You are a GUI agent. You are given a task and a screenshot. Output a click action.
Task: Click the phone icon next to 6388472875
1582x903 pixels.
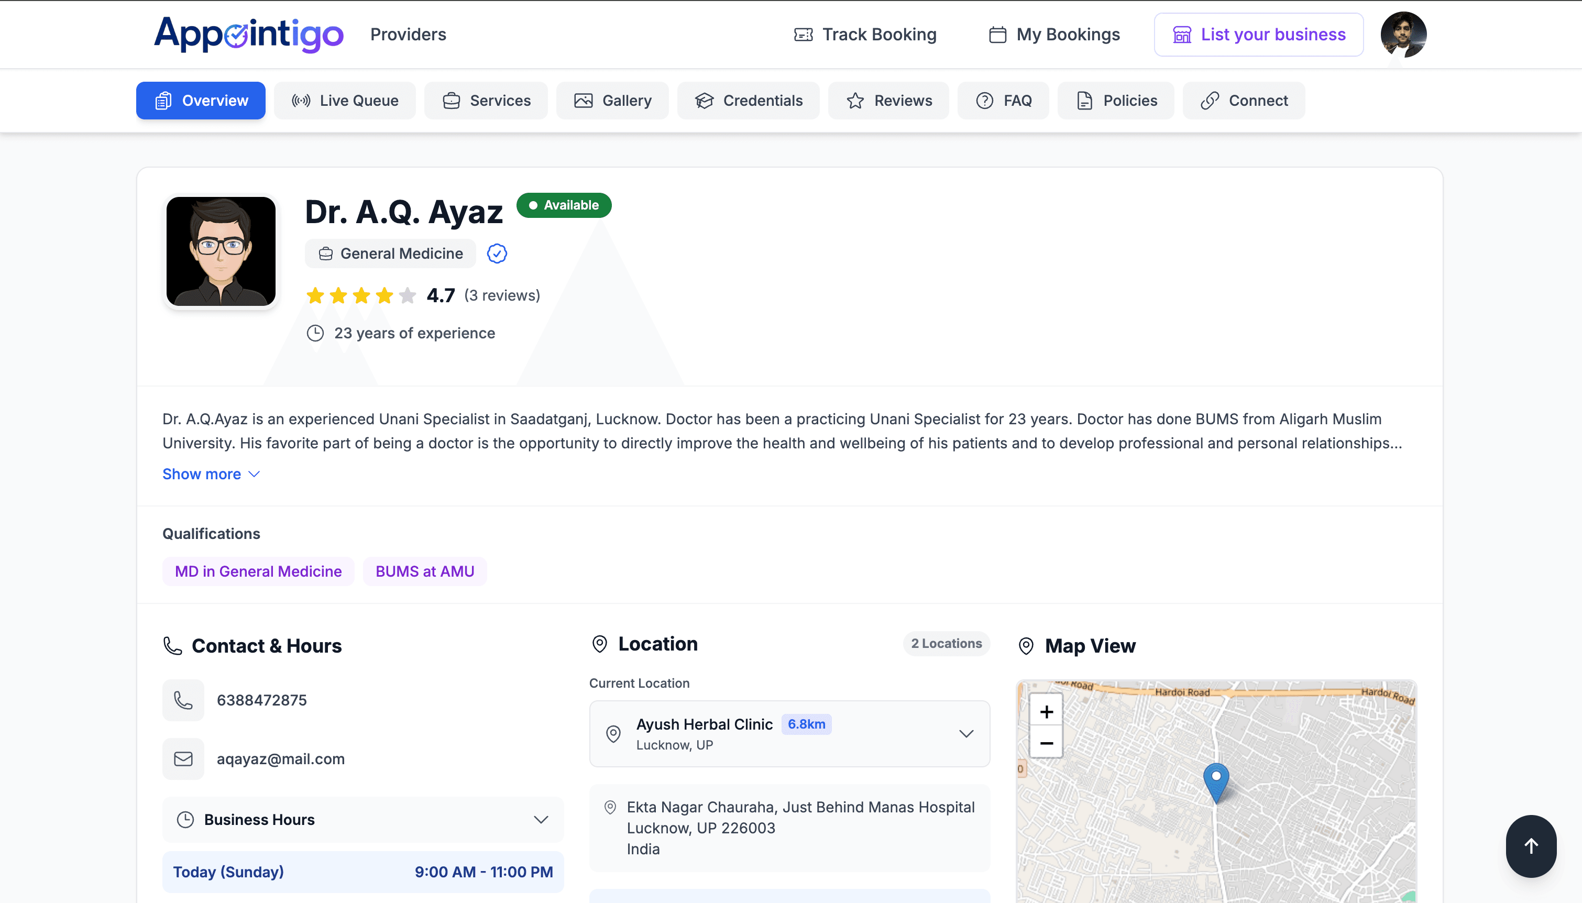[182, 700]
